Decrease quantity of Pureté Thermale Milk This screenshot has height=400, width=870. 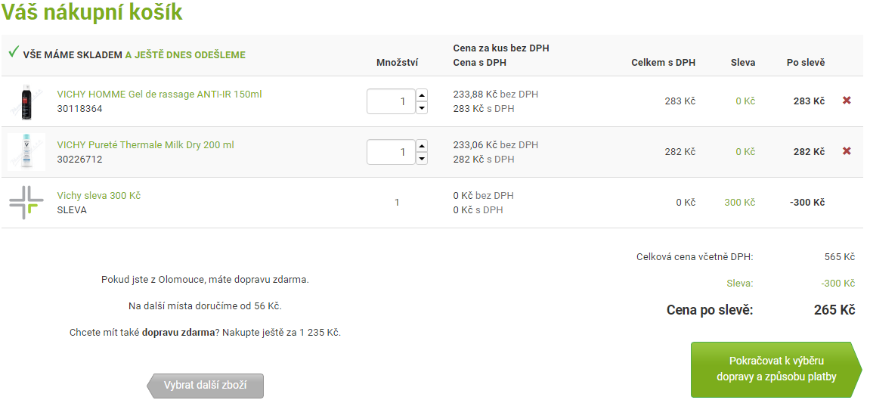point(422,158)
